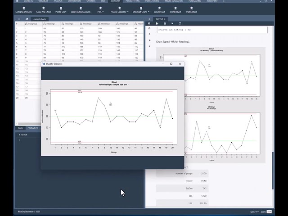The width and height of the screenshot is (288, 216).
Task: Move output item down with arrow
Action: (149, 40)
